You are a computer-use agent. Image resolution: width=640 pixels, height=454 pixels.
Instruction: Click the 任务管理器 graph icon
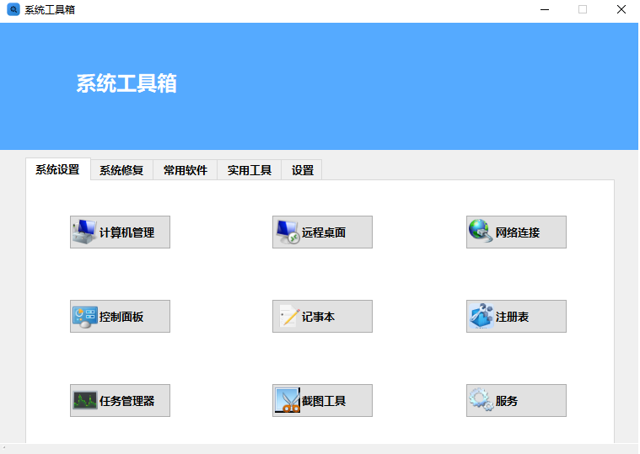tap(85, 400)
